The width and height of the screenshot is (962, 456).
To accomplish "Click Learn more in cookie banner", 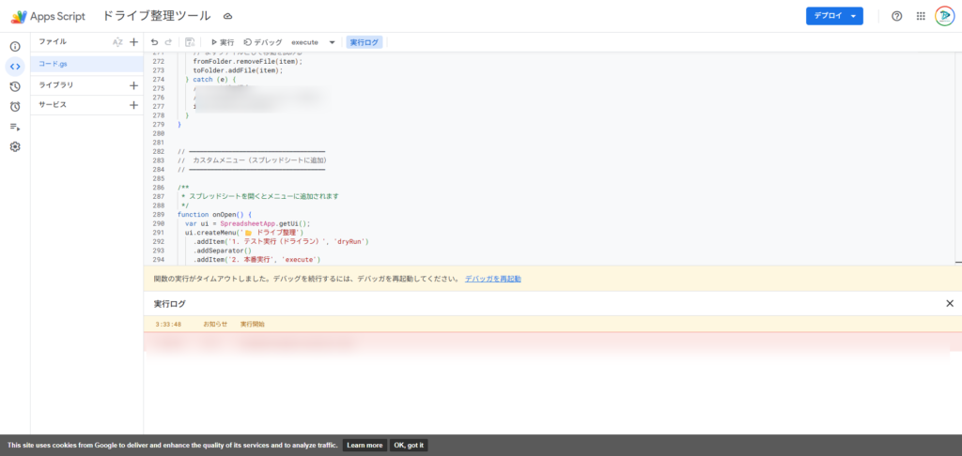I will (x=365, y=446).
